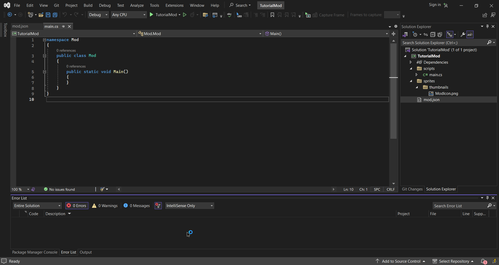499x265 pixels.
Task: Click the New Project icon
Action: tap(31, 15)
